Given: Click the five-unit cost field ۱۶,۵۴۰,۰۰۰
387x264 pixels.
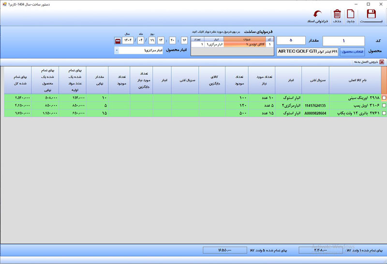Looking at the screenshot, I should point(225,250).
